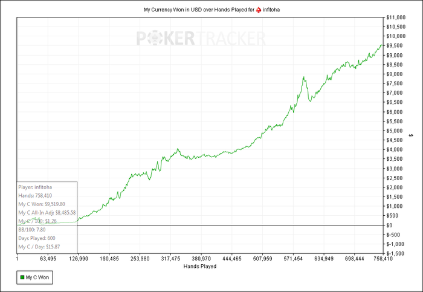Click the 'Hands Played' x-axis title
Image resolution: width=423 pixels, height=292 pixels.
point(200,267)
